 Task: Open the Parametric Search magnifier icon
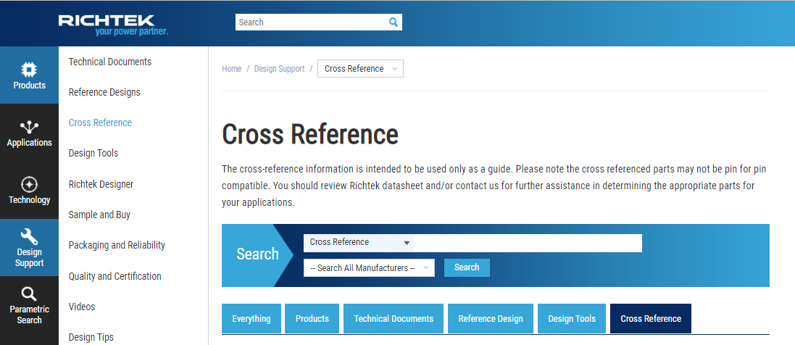click(29, 294)
